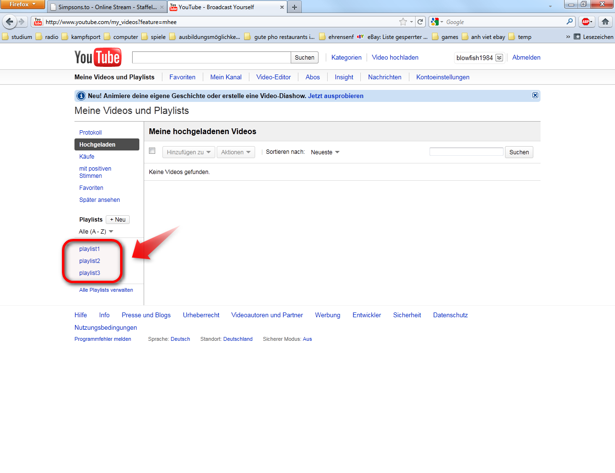Image resolution: width=615 pixels, height=473 pixels.
Task: Open the Video-Editor navigation item
Action: 273,77
